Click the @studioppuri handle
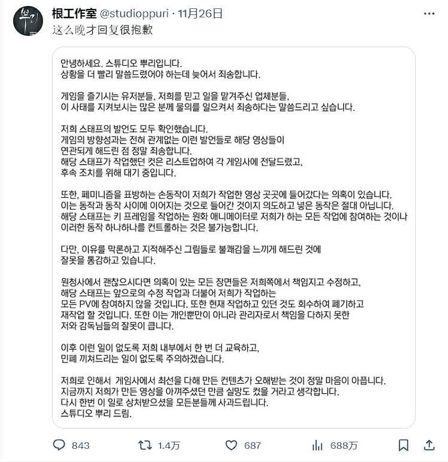Screen dimensions: 448x462 click(x=134, y=14)
